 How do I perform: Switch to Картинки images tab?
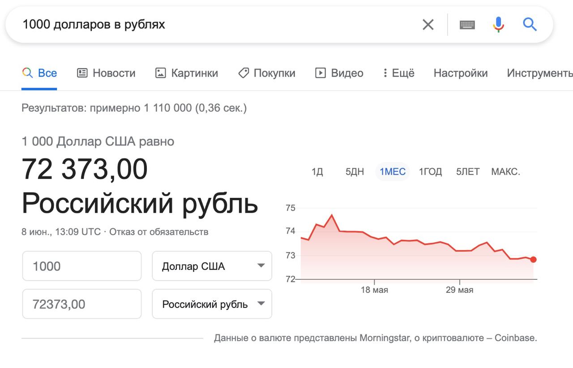coord(186,73)
